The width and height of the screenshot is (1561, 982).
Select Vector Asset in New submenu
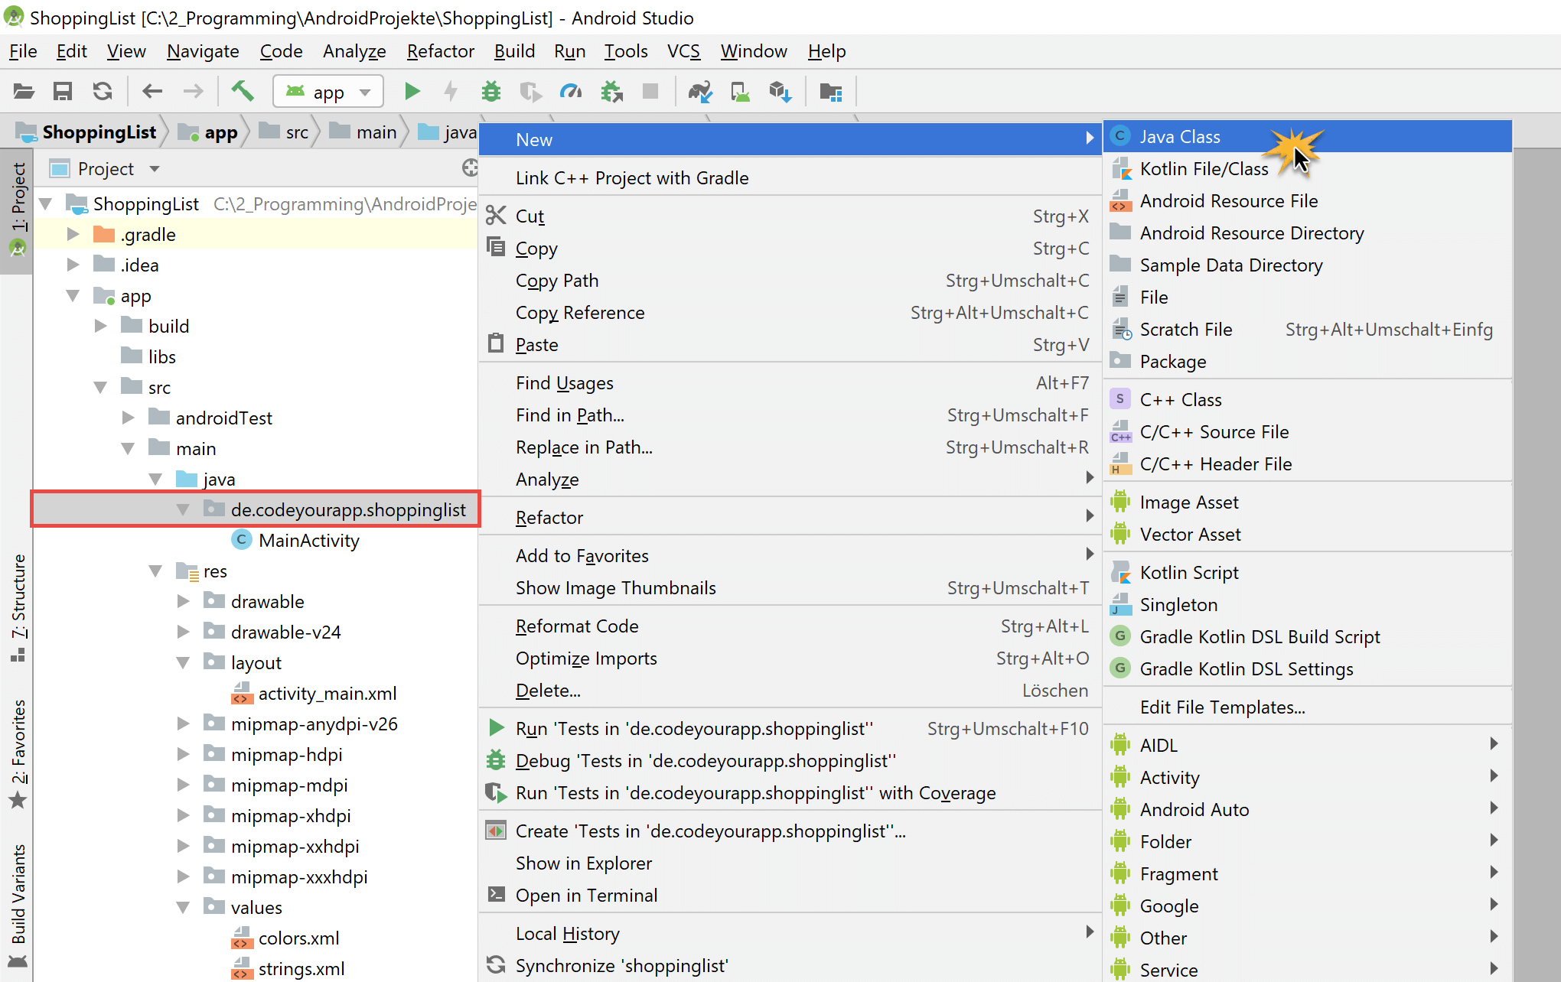coord(1308,535)
